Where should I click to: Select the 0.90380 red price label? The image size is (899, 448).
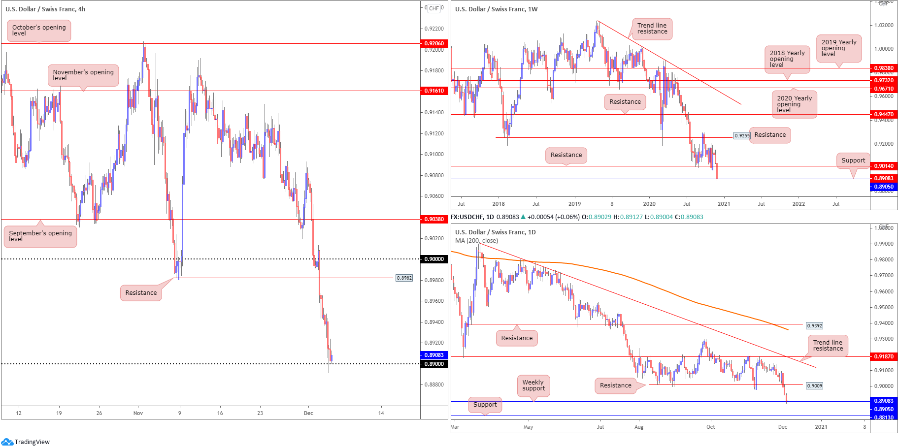(x=434, y=219)
